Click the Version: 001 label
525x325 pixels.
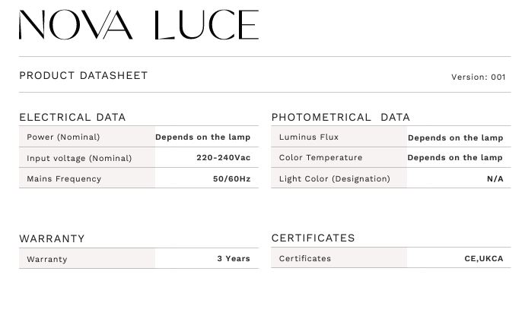pyautogui.click(x=478, y=77)
